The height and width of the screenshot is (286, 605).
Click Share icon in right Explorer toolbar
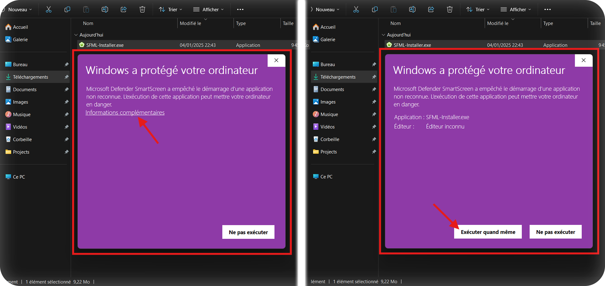[431, 9]
